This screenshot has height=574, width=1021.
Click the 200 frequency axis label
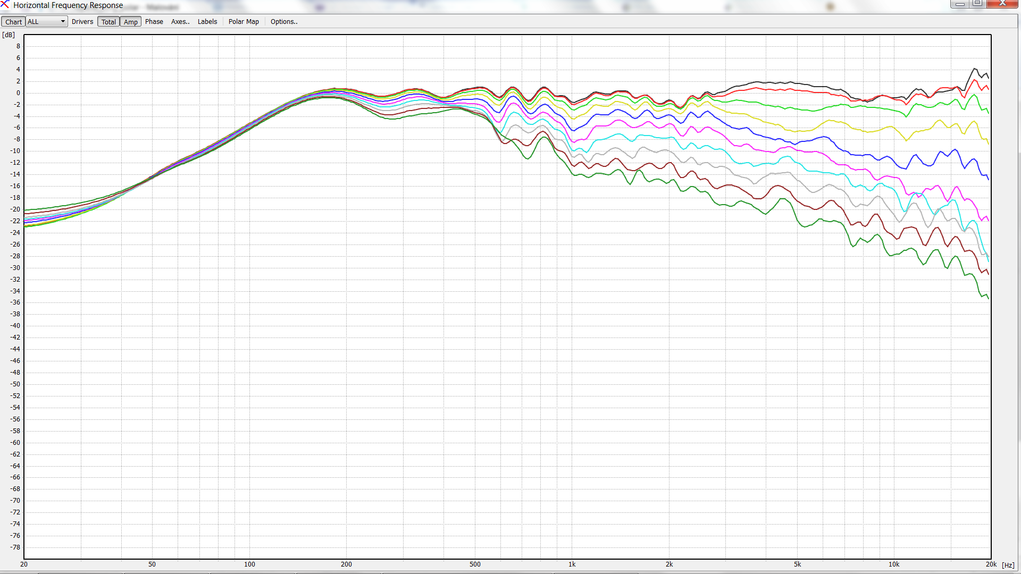tap(346, 564)
